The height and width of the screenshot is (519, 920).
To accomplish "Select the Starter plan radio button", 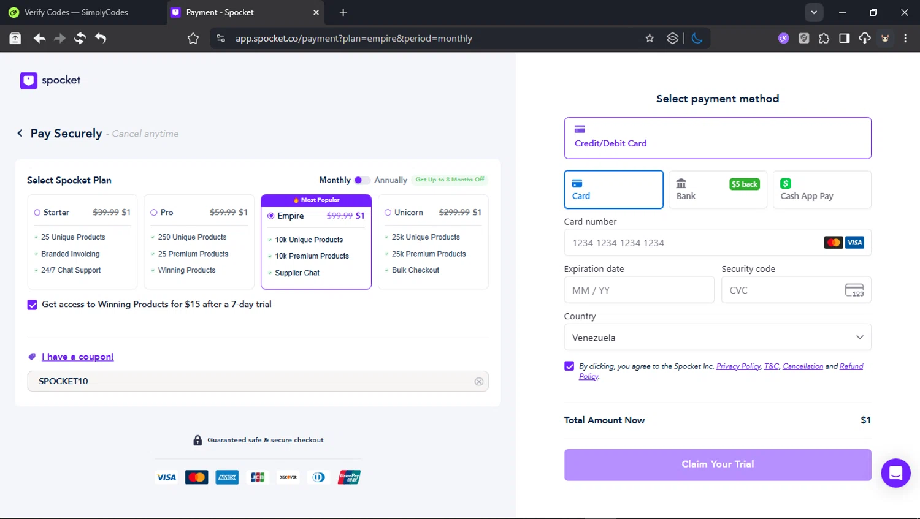I will pyautogui.click(x=37, y=213).
